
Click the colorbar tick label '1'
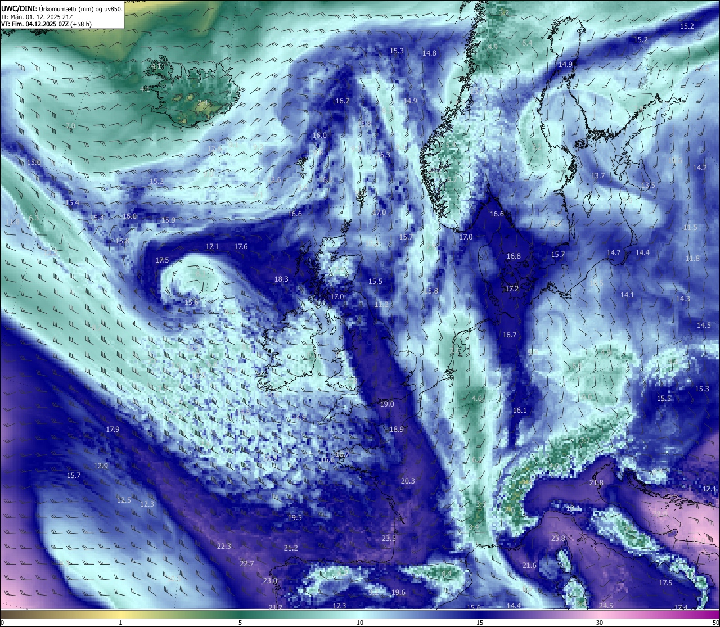[x=120, y=622]
